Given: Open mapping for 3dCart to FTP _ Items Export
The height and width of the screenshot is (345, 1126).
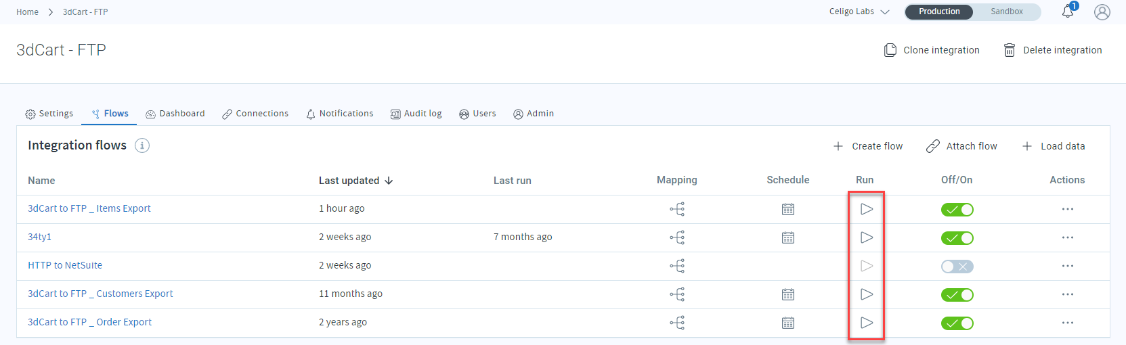Looking at the screenshot, I should point(677,209).
